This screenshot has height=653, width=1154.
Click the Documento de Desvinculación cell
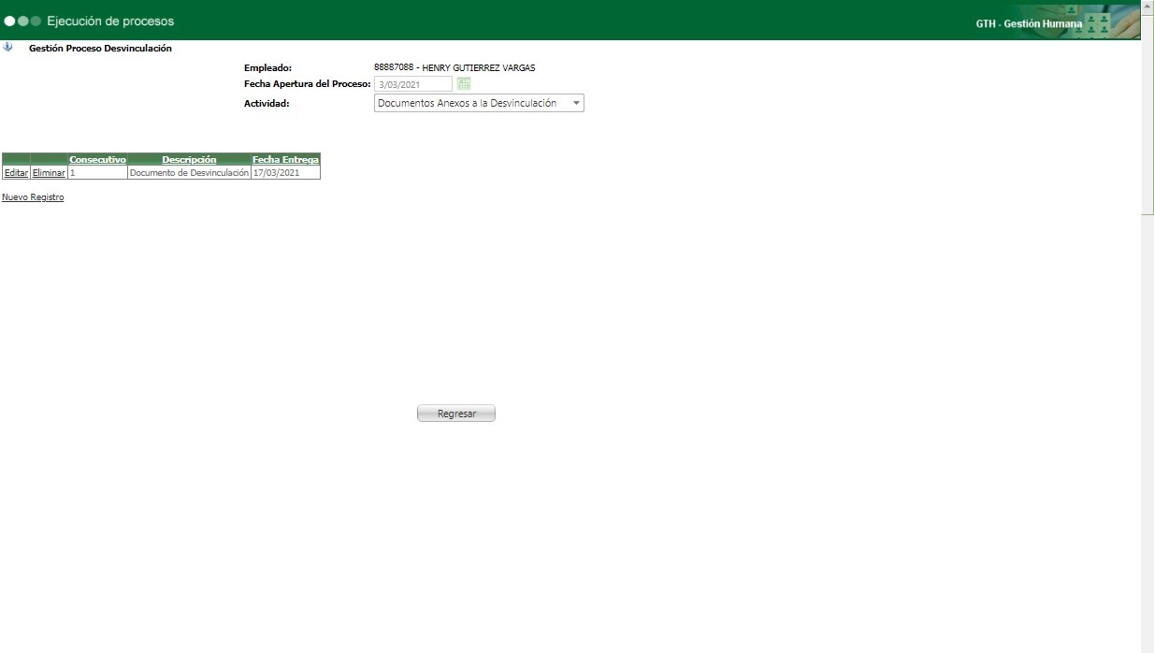click(189, 173)
